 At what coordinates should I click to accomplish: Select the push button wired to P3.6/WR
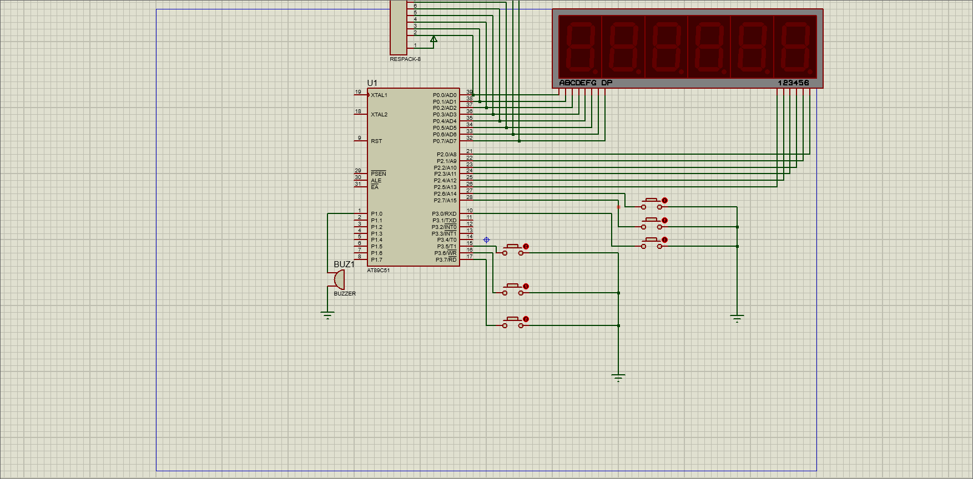pos(513,289)
